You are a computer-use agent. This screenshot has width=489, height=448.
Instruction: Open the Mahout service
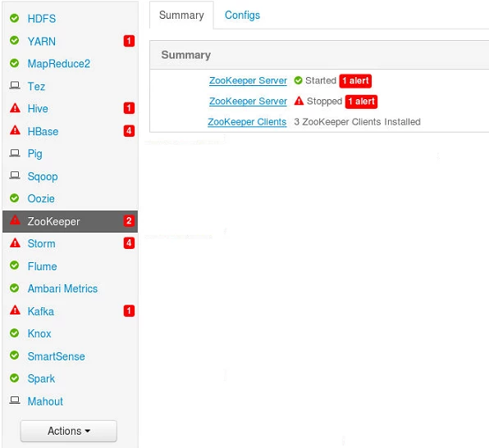(x=45, y=401)
